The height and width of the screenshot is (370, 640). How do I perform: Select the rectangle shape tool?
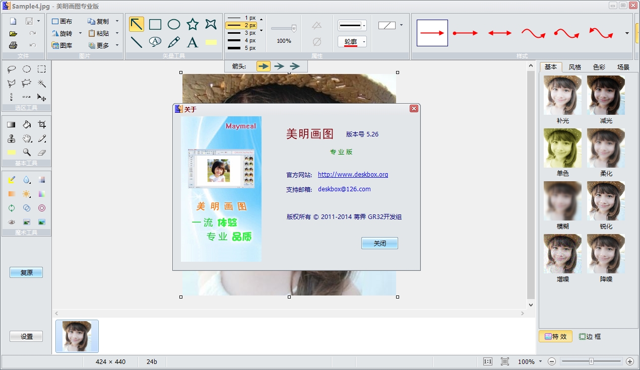pos(155,24)
